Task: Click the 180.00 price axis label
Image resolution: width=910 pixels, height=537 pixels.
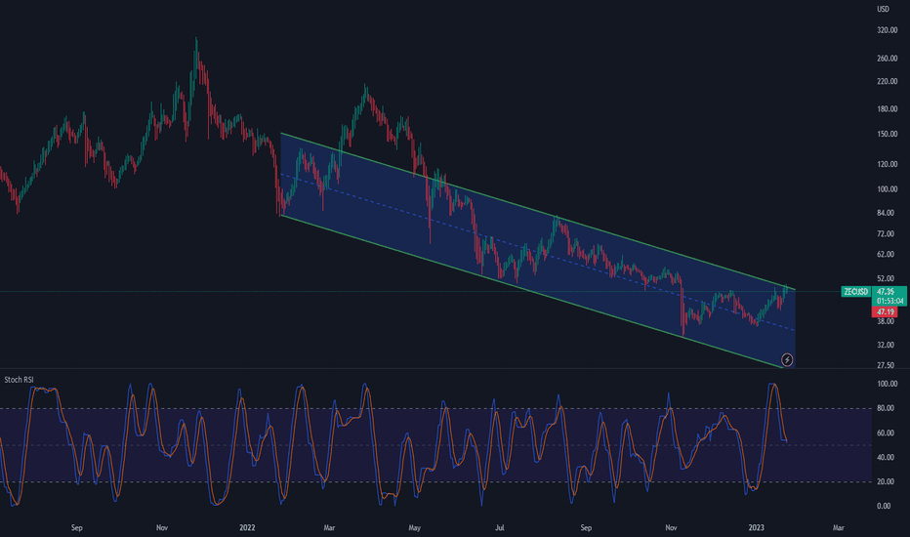Action: pos(887,109)
